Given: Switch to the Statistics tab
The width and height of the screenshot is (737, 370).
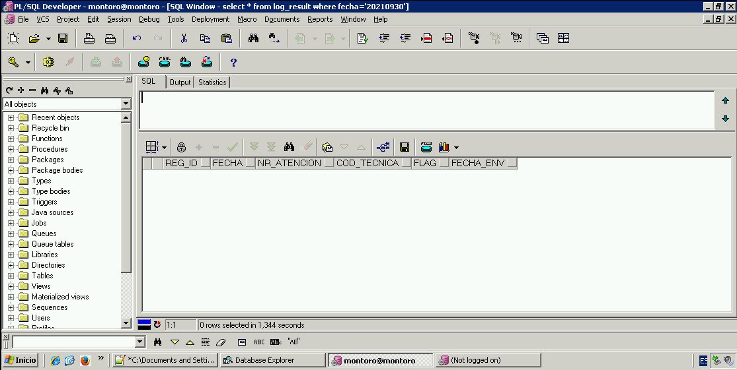Looking at the screenshot, I should (212, 82).
